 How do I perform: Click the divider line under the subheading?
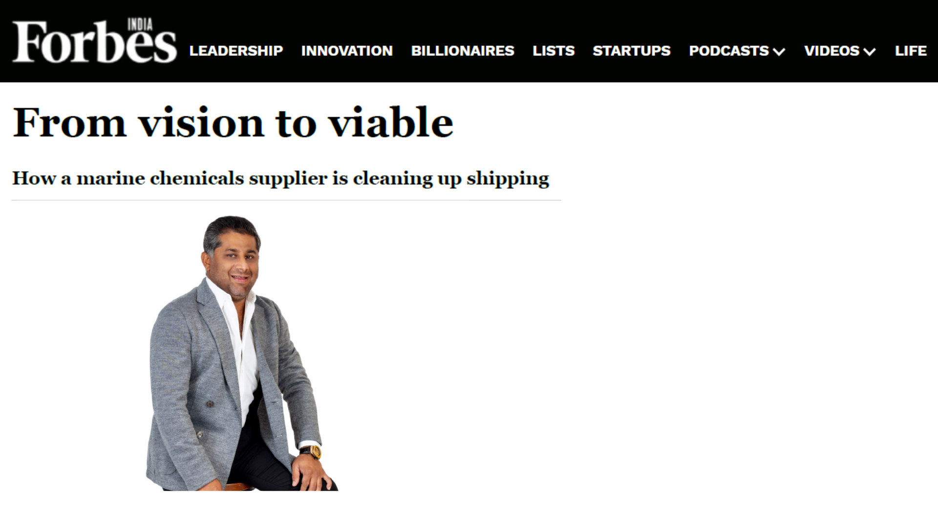(x=286, y=200)
